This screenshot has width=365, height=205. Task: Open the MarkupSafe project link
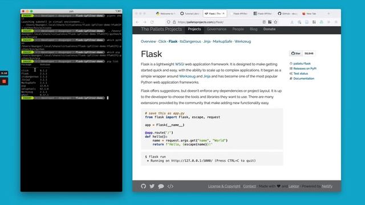222,42
